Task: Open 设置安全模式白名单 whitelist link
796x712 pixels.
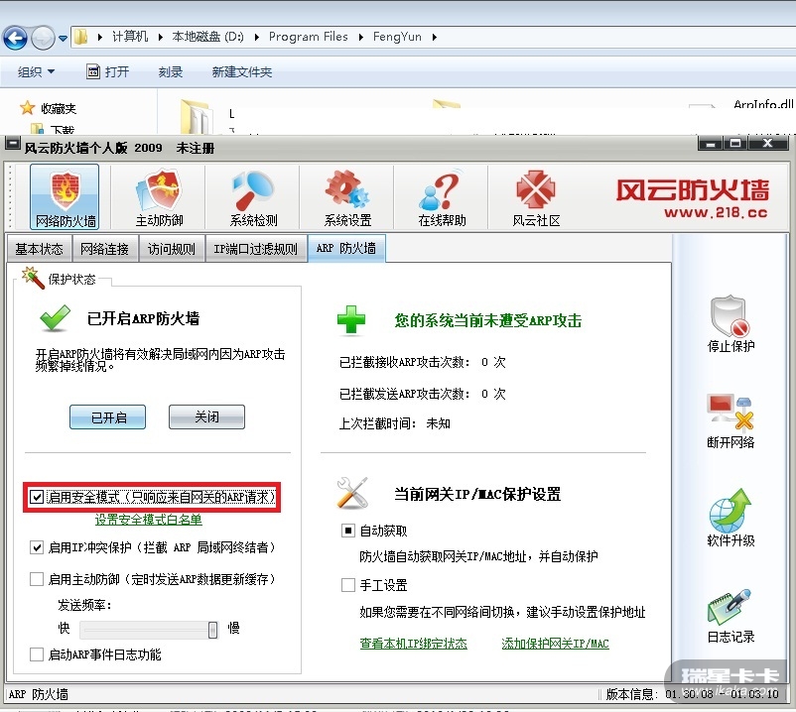Action: pyautogui.click(x=148, y=520)
